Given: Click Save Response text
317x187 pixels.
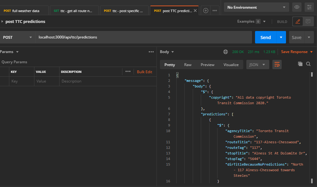Looking at the screenshot, I should click(x=294, y=52).
